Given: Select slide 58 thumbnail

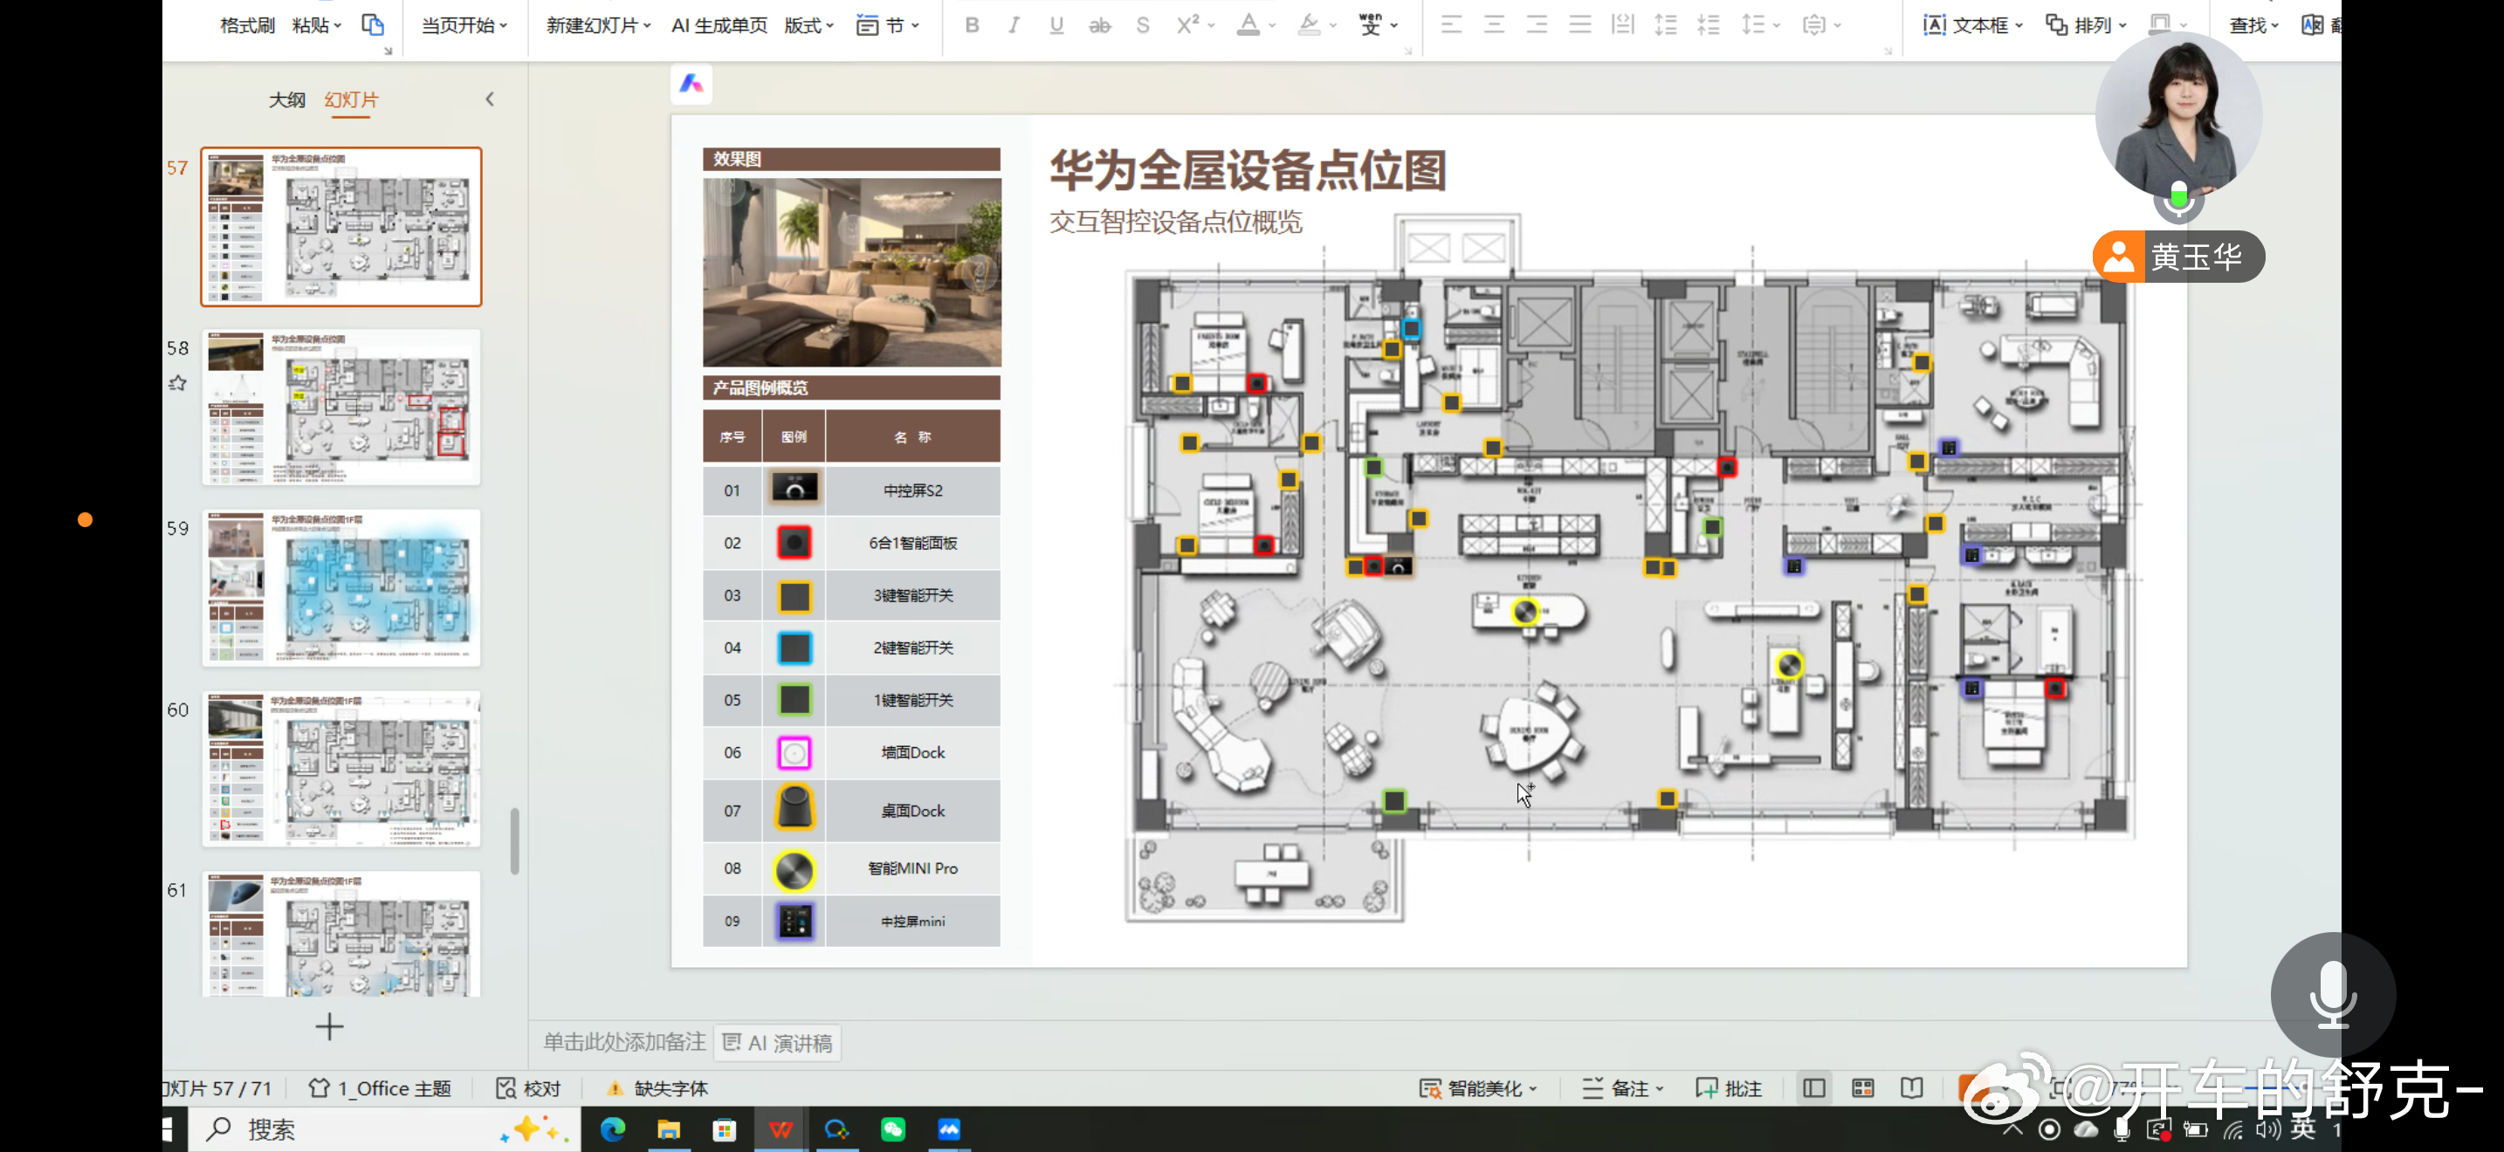Looking at the screenshot, I should [x=341, y=407].
